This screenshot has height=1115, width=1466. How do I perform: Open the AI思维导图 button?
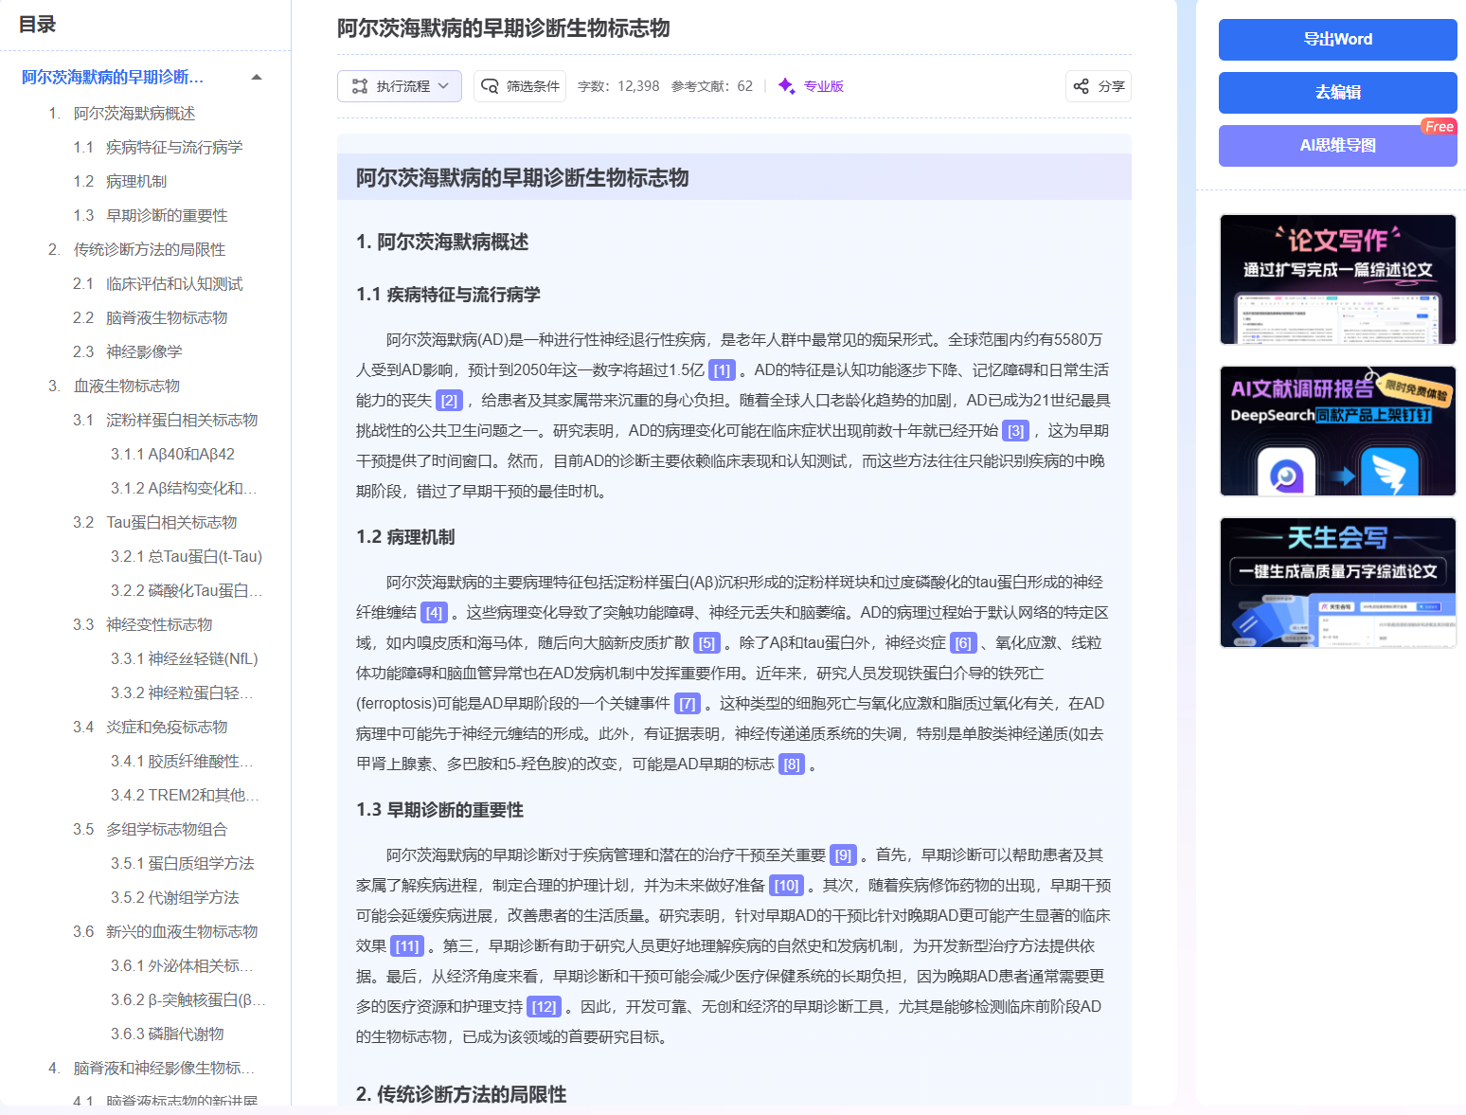pos(1338,146)
